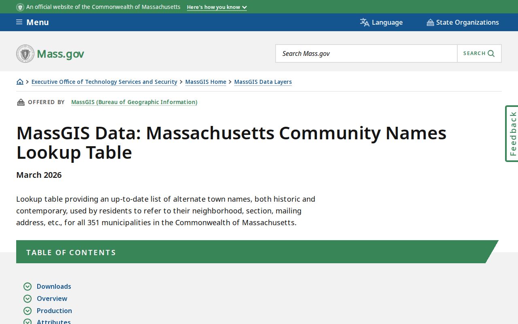Open the Language text menu
Image resolution: width=518 pixels, height=324 pixels.
point(387,22)
